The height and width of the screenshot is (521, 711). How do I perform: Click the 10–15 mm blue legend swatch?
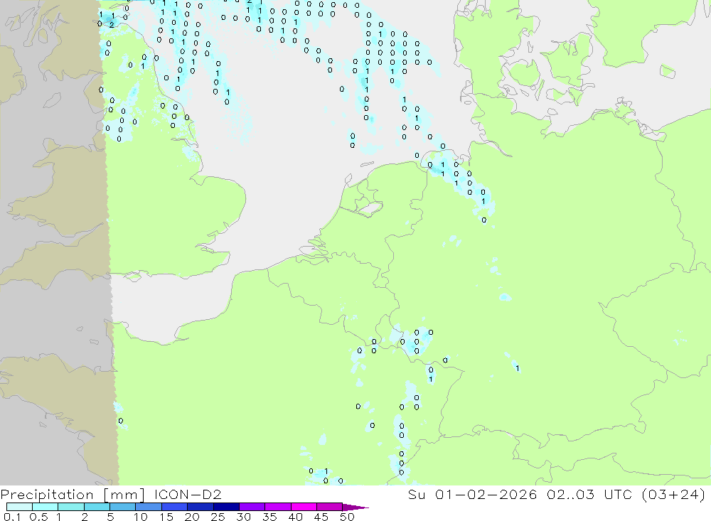pyautogui.click(x=149, y=507)
